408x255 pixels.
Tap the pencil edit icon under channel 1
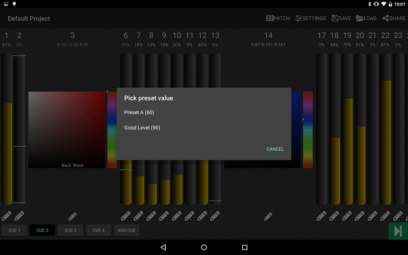7,216
